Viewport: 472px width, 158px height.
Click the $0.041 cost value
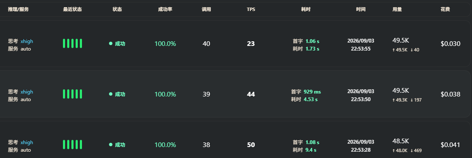click(450, 145)
